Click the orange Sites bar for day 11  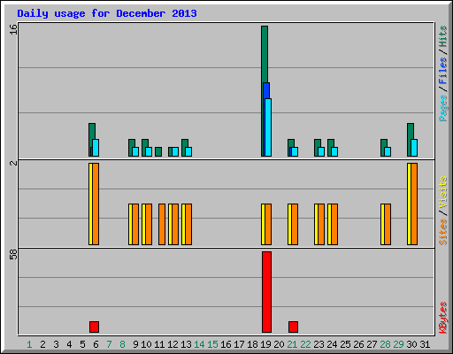162,224
